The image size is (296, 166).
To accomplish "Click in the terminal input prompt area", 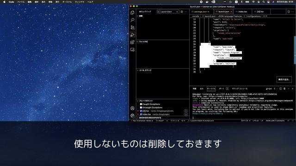I will click(x=193, y=118).
